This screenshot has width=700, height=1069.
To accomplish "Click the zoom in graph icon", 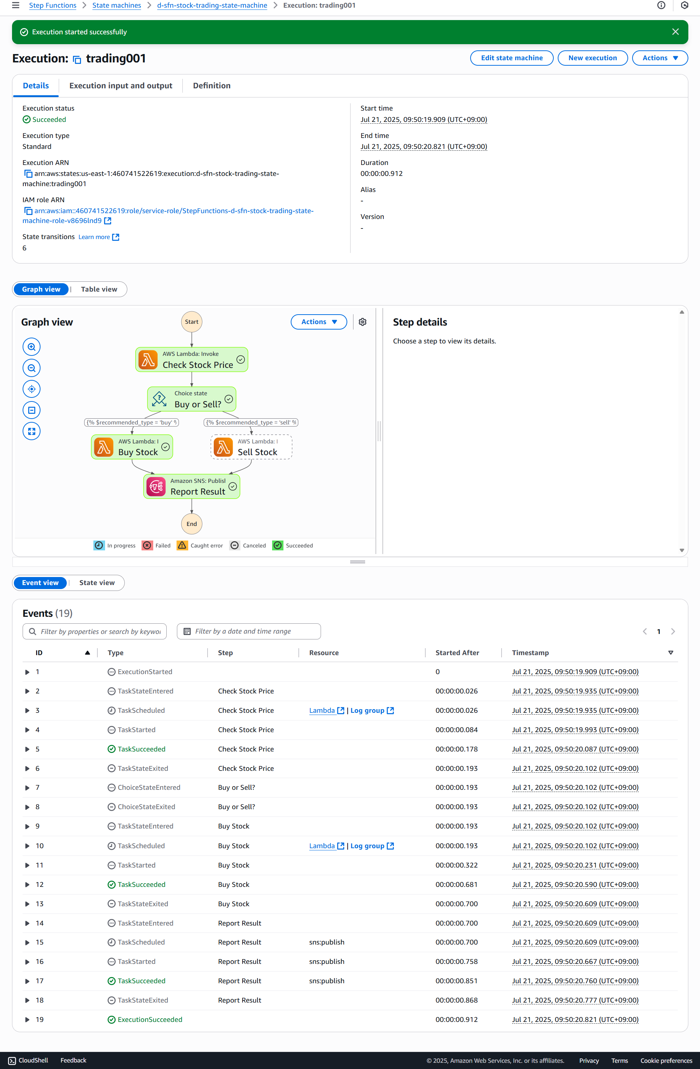I will pyautogui.click(x=31, y=347).
